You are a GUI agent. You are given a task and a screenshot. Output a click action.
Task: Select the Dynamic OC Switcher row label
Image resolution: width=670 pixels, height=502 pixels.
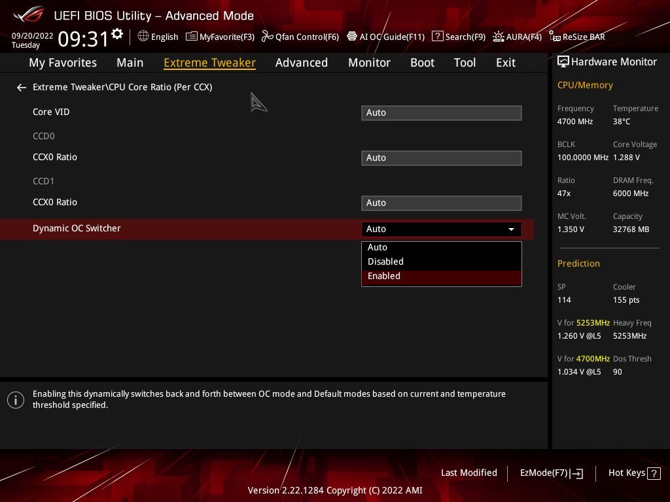(x=77, y=228)
